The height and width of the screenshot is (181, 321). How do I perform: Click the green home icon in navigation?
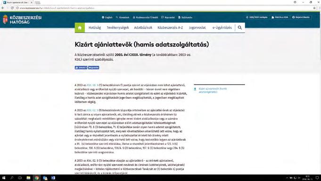(80, 28)
